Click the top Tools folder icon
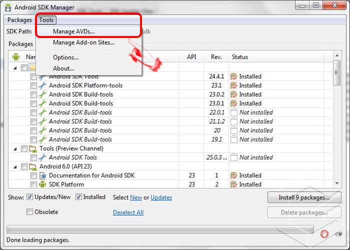This screenshot has width=350, height=250. (x=32, y=67)
